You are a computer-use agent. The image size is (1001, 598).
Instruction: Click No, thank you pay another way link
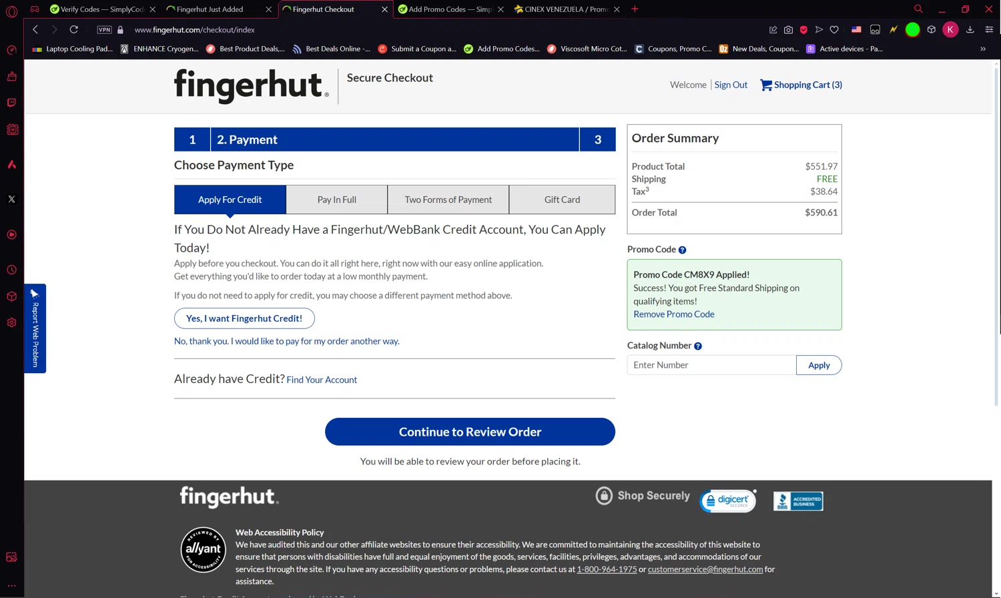[287, 341]
